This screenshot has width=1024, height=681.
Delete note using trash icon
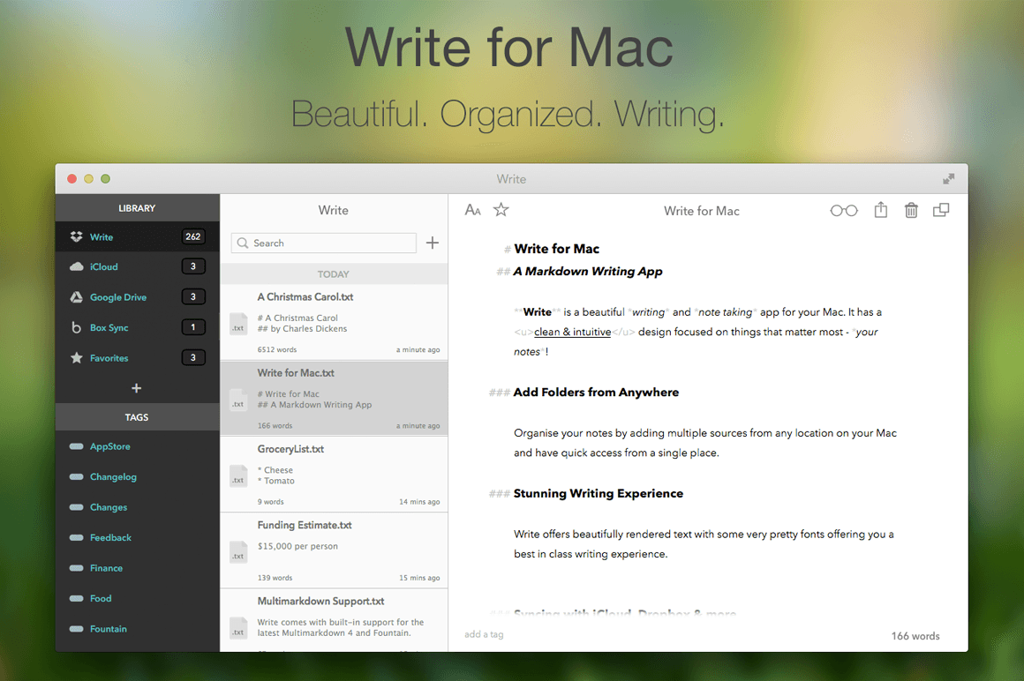[x=911, y=210]
